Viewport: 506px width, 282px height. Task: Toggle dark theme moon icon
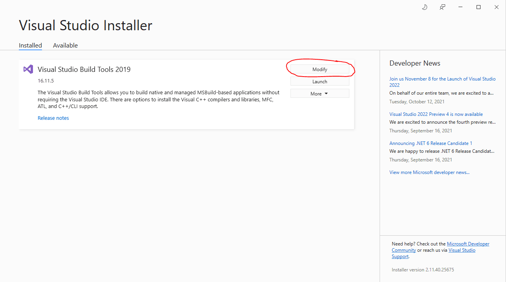(x=424, y=7)
